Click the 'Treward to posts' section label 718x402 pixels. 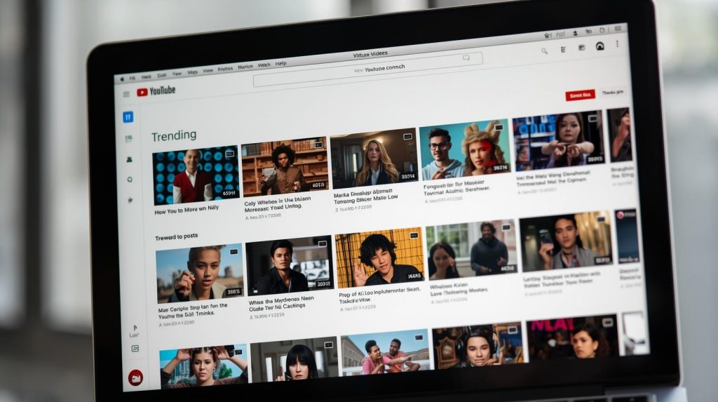(x=176, y=237)
